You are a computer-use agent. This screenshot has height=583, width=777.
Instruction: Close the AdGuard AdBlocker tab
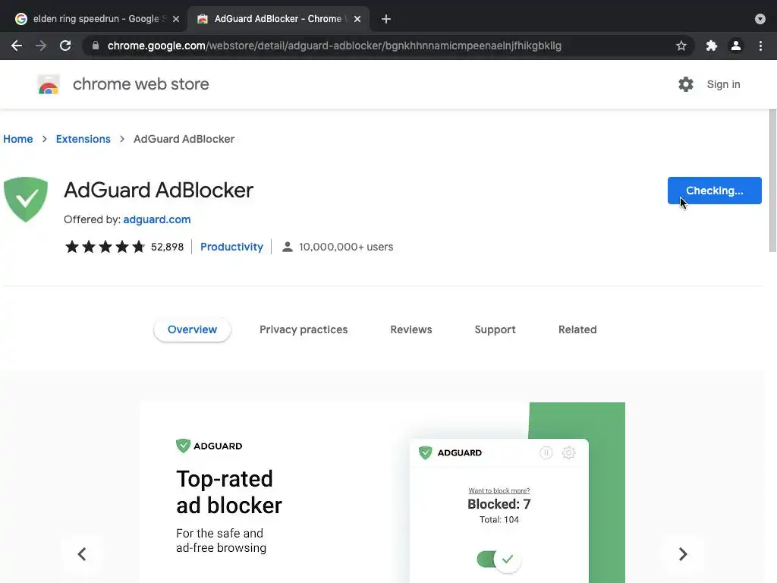(357, 19)
